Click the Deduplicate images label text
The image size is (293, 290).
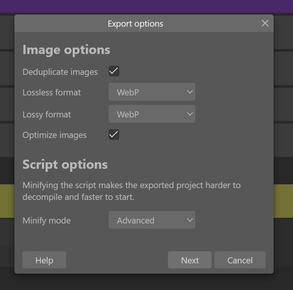(x=60, y=72)
